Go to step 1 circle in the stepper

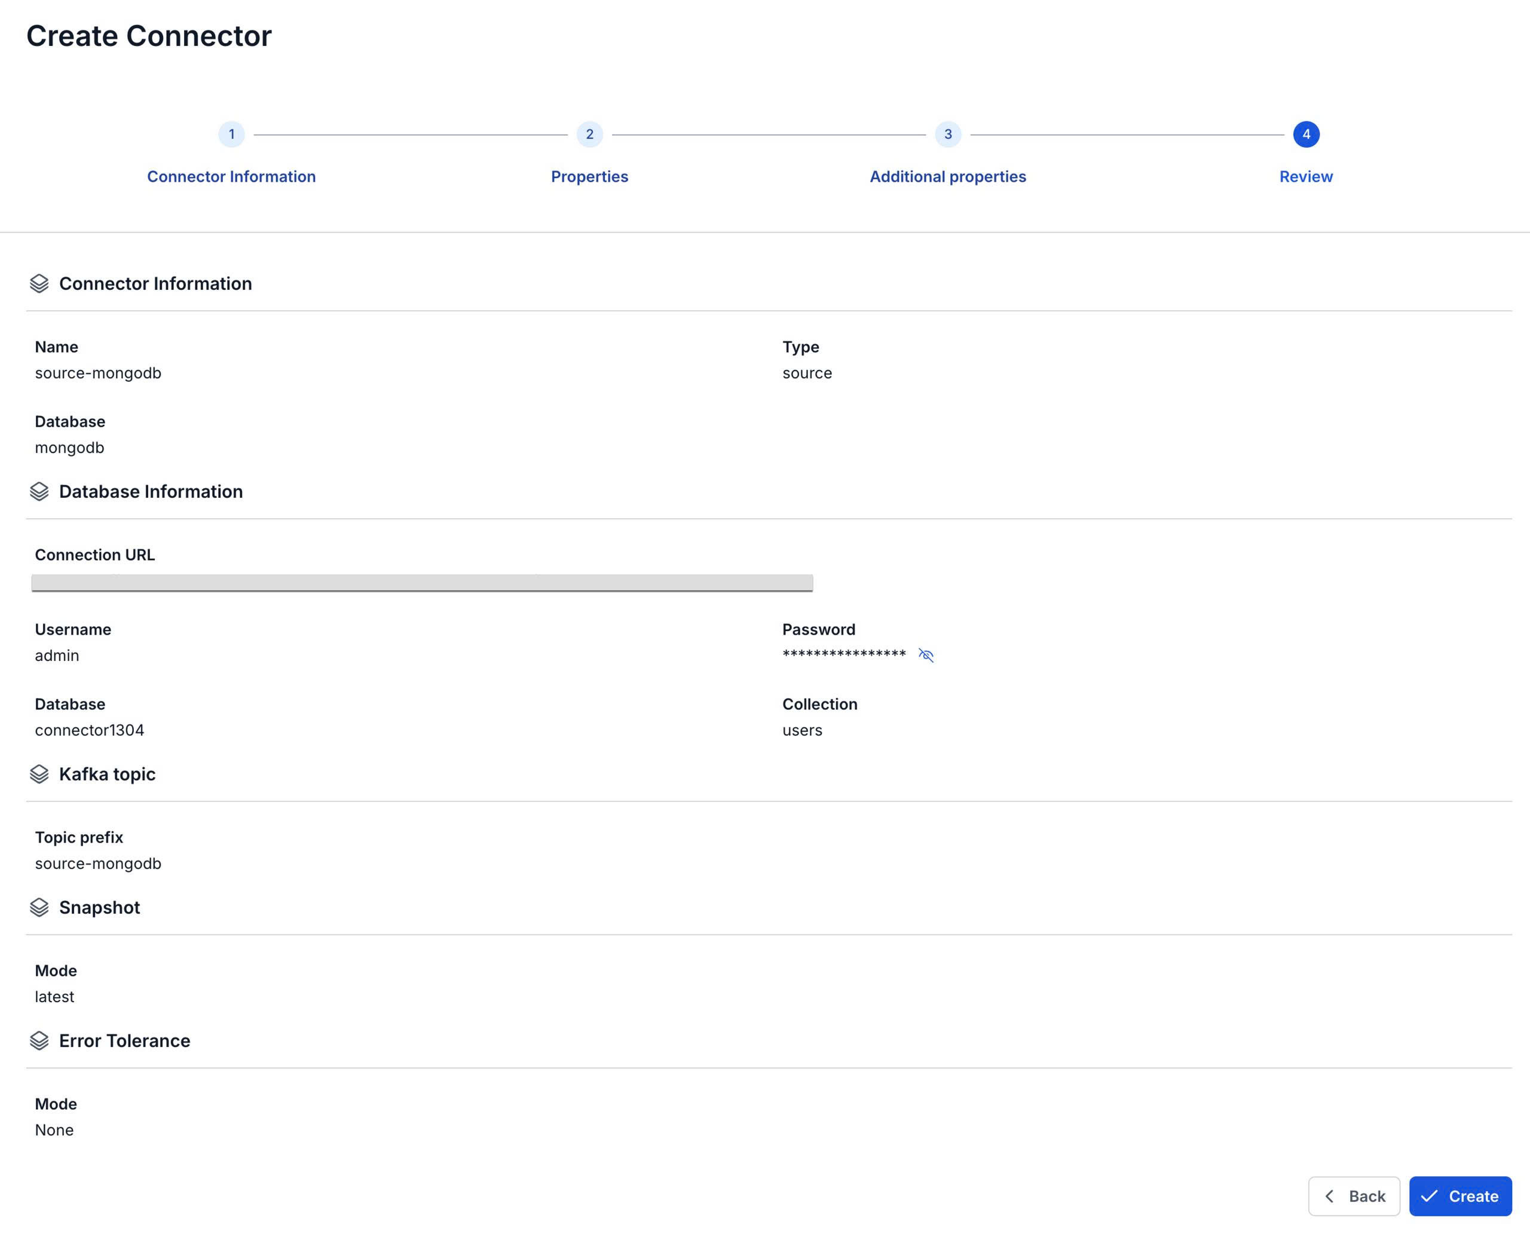tap(231, 134)
